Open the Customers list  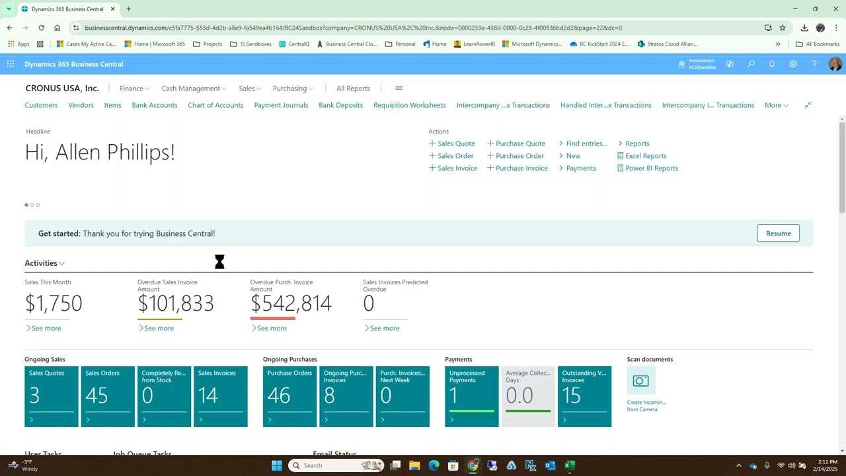[41, 105]
